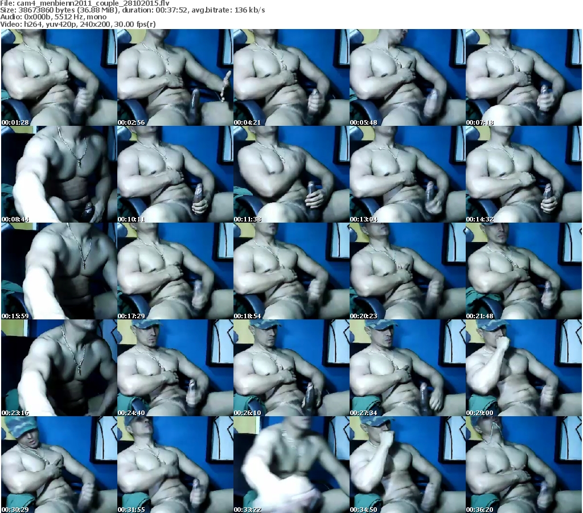Screen dimensions: 583x513
Task: Select the thumbnail stamped 00:30:29
Action: 59,465
